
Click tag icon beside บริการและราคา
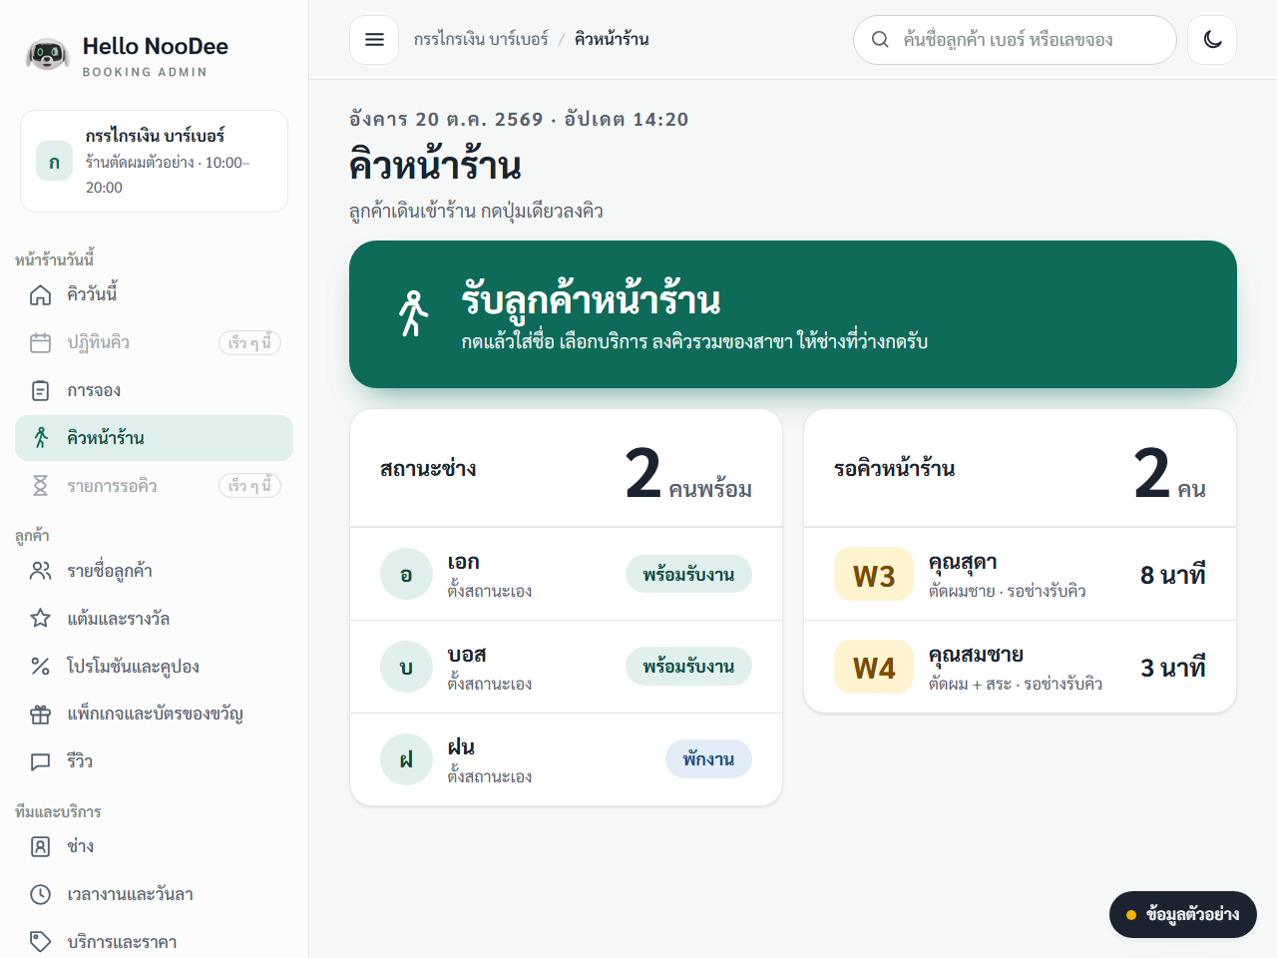[x=40, y=942]
